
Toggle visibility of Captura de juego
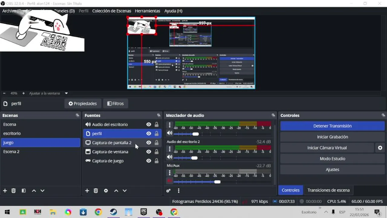click(148, 161)
